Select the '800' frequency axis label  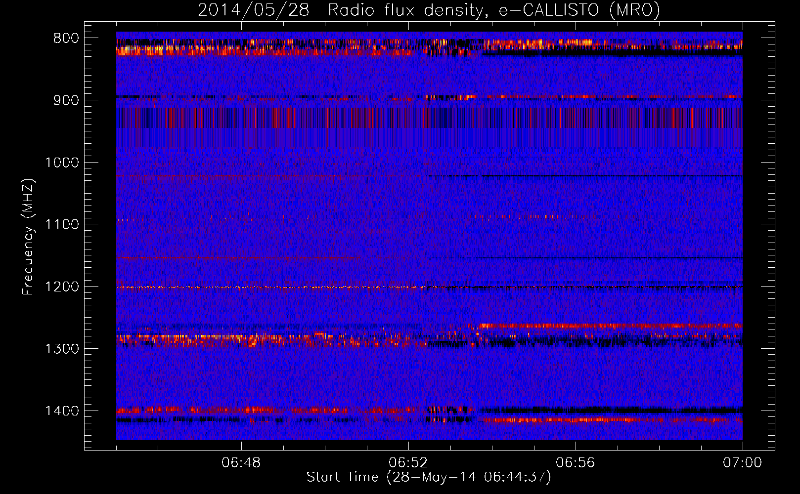[66, 39]
